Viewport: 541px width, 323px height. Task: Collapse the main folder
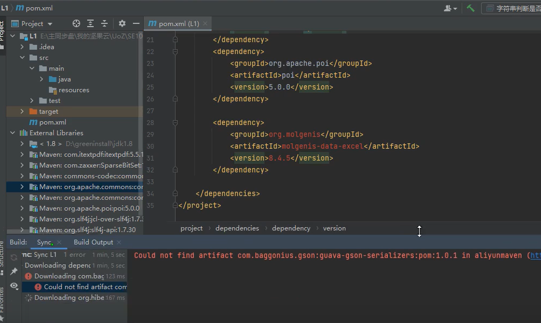coord(32,68)
